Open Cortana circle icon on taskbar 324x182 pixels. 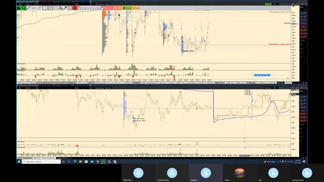coord(64,162)
